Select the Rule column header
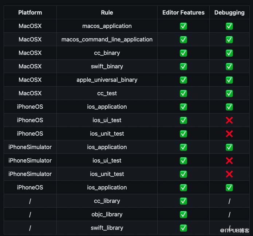This screenshot has width=253, height=236. [x=107, y=13]
